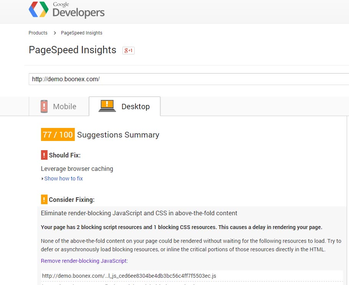
Task: Click the red Should Fix exclamation icon
Action: pyautogui.click(x=44, y=155)
